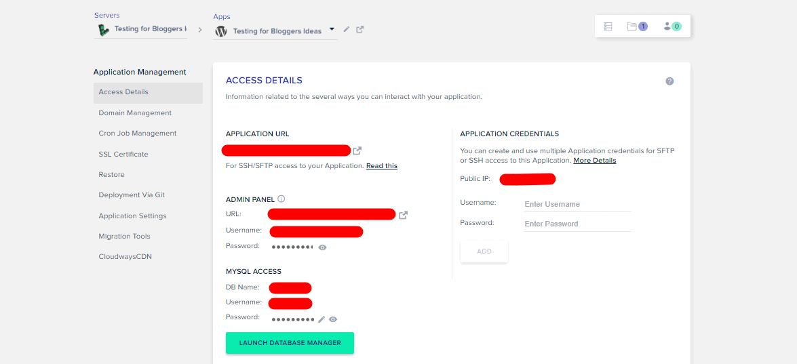797x364 pixels.
Task: Focus the Enter Password field
Action: pos(577,224)
